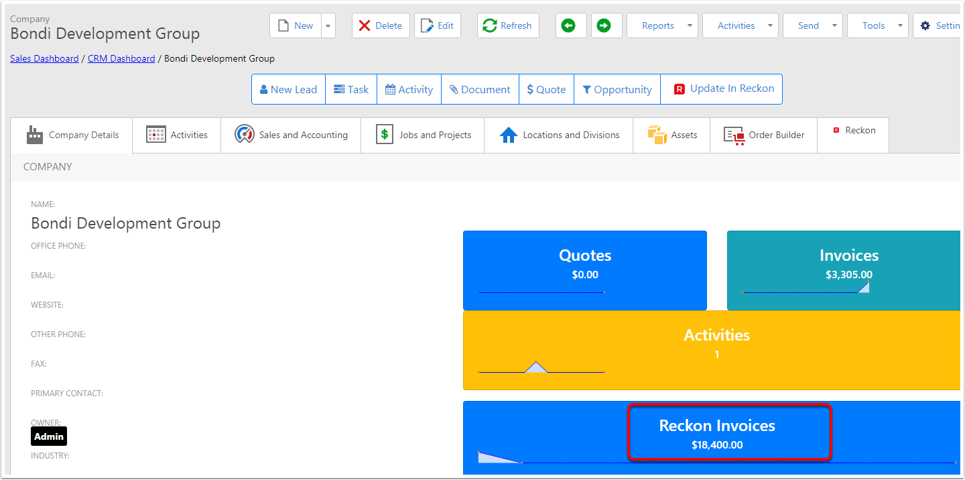Click the red Reckon logo in Update In Reckon
The width and height of the screenshot is (965, 480).
point(680,89)
